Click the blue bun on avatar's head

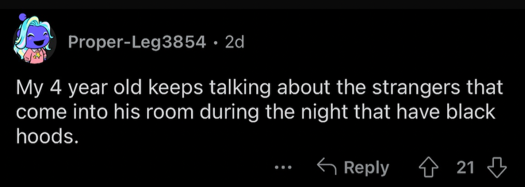pyautogui.click(x=22, y=17)
